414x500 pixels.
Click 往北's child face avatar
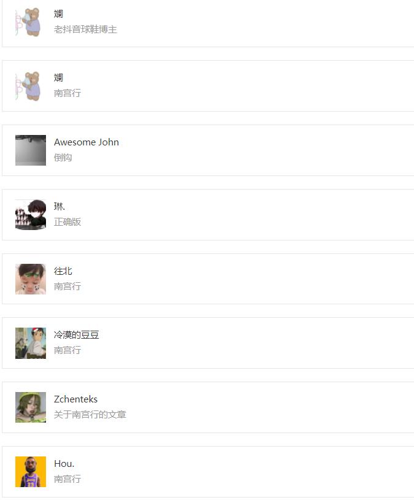[31, 279]
